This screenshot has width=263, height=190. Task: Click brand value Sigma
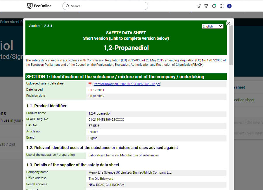93,138
